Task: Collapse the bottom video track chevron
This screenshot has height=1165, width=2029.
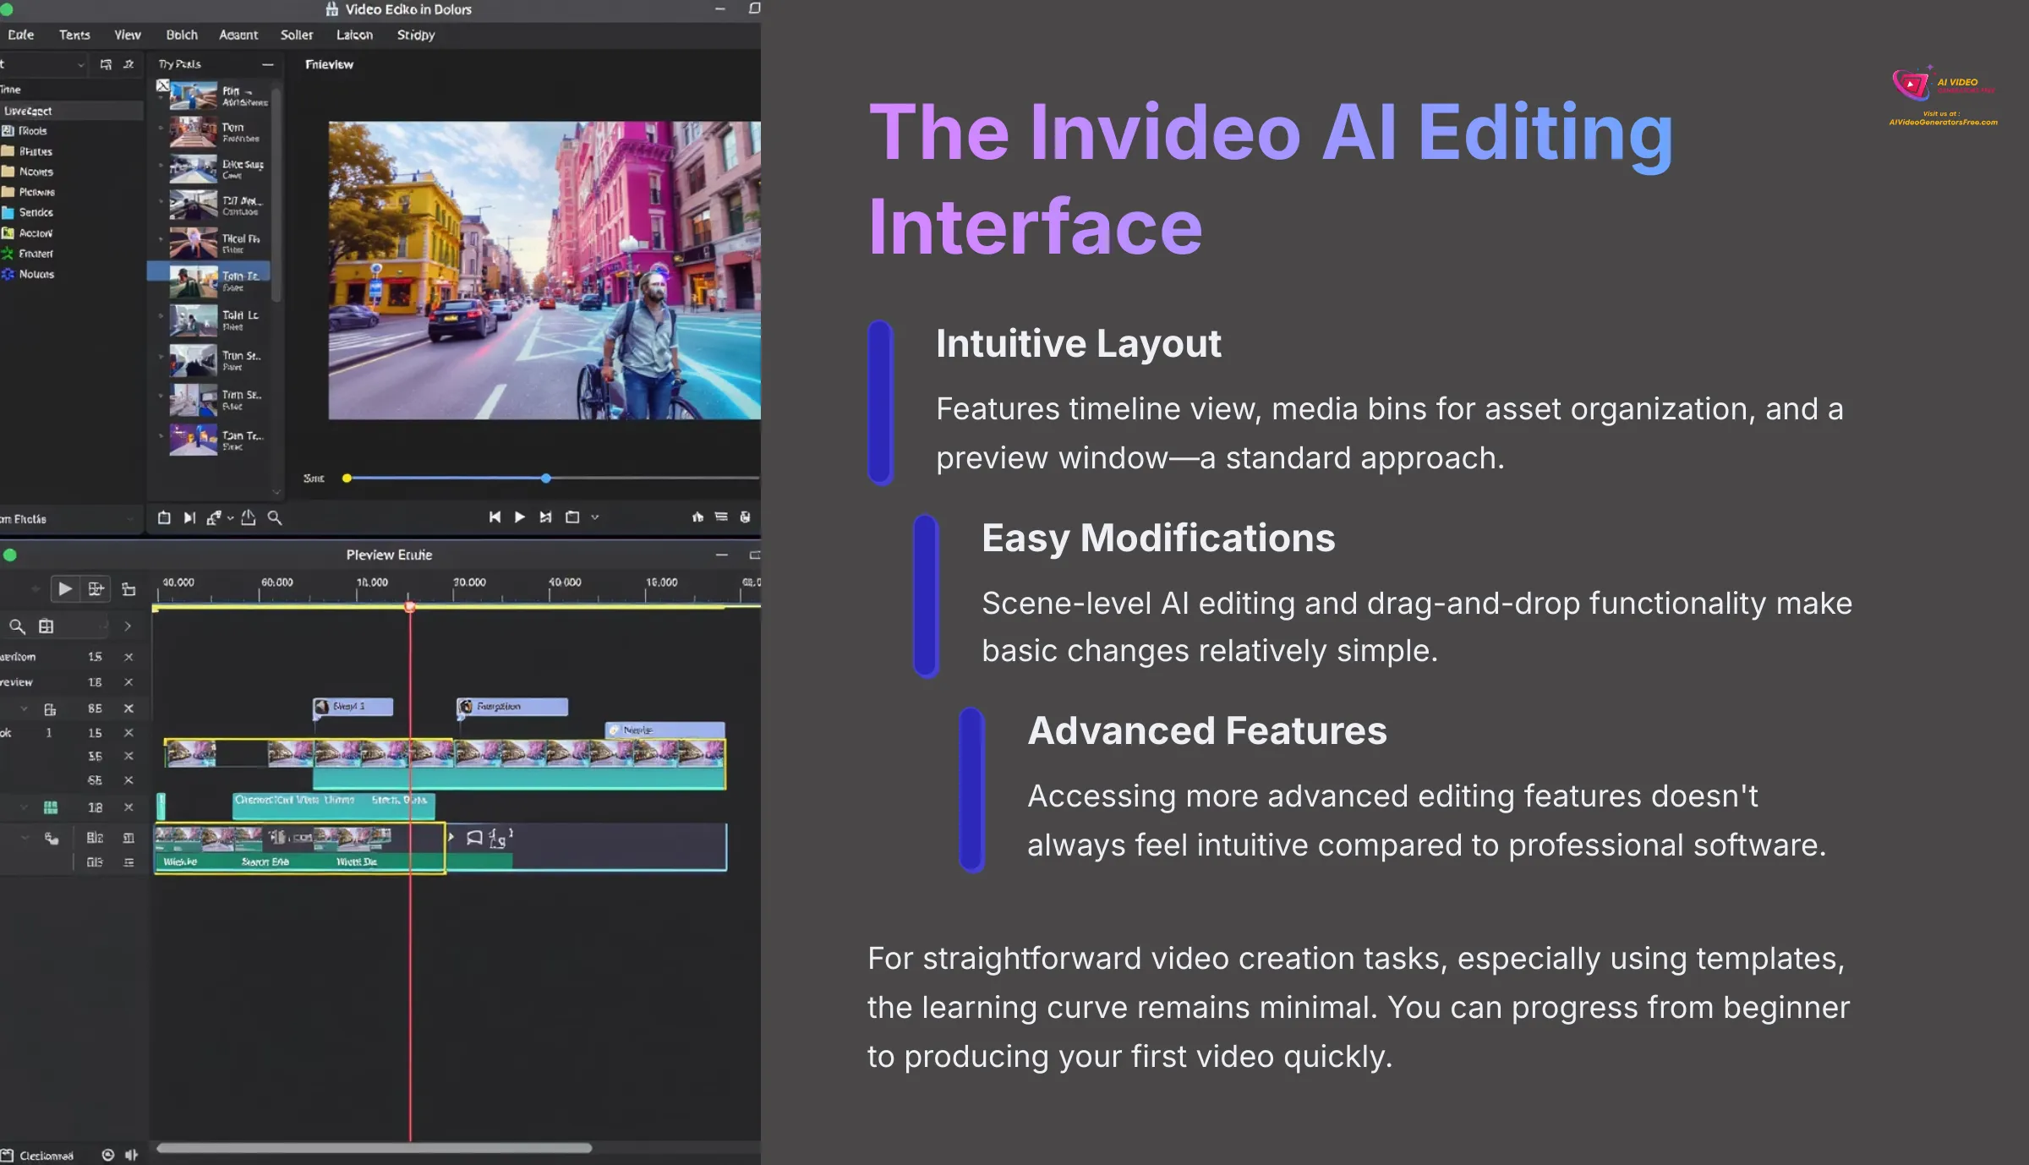Action: [x=25, y=838]
